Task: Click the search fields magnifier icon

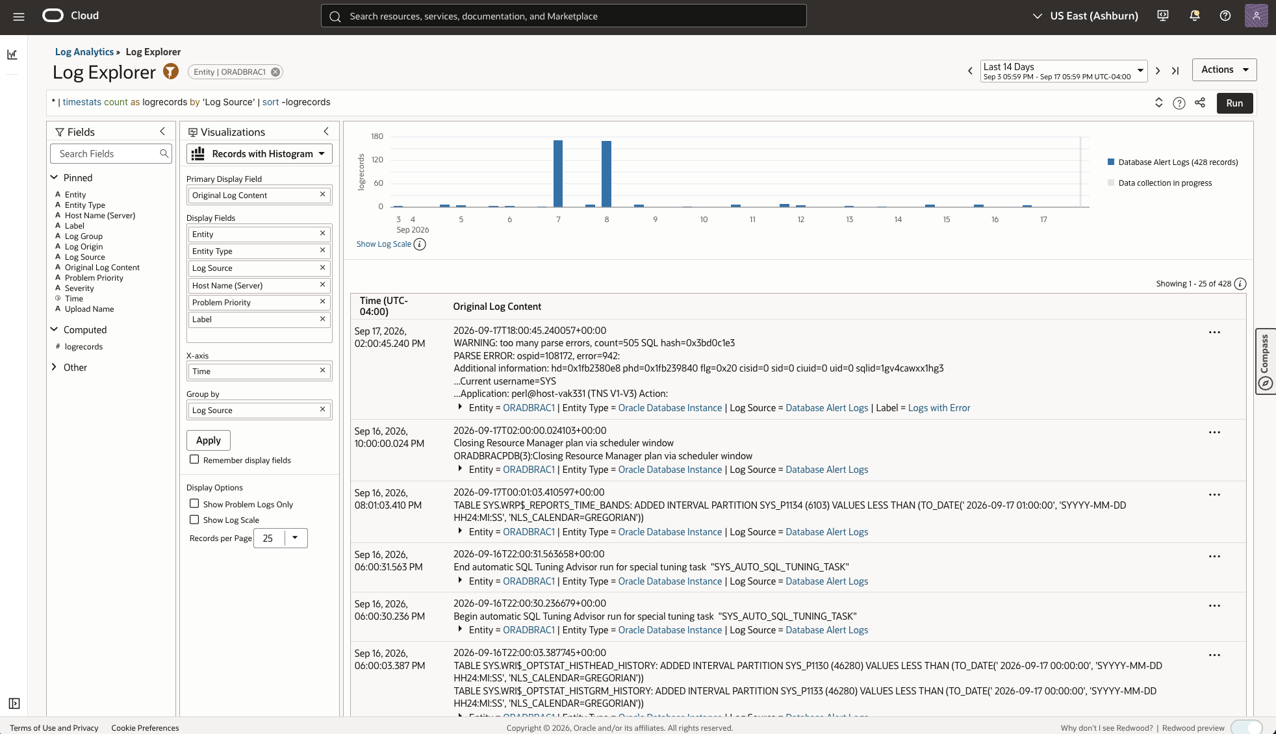Action: [x=164, y=153]
